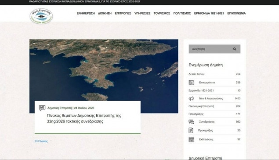Open the ΤΟΥΡΙΣΜΟΣ menu
Image resolution: width=279 pixels, height=160 pixels.
click(162, 13)
